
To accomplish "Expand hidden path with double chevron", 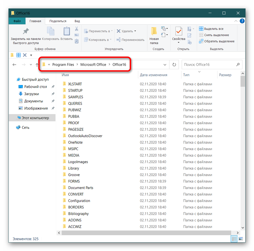I will point(49,64).
